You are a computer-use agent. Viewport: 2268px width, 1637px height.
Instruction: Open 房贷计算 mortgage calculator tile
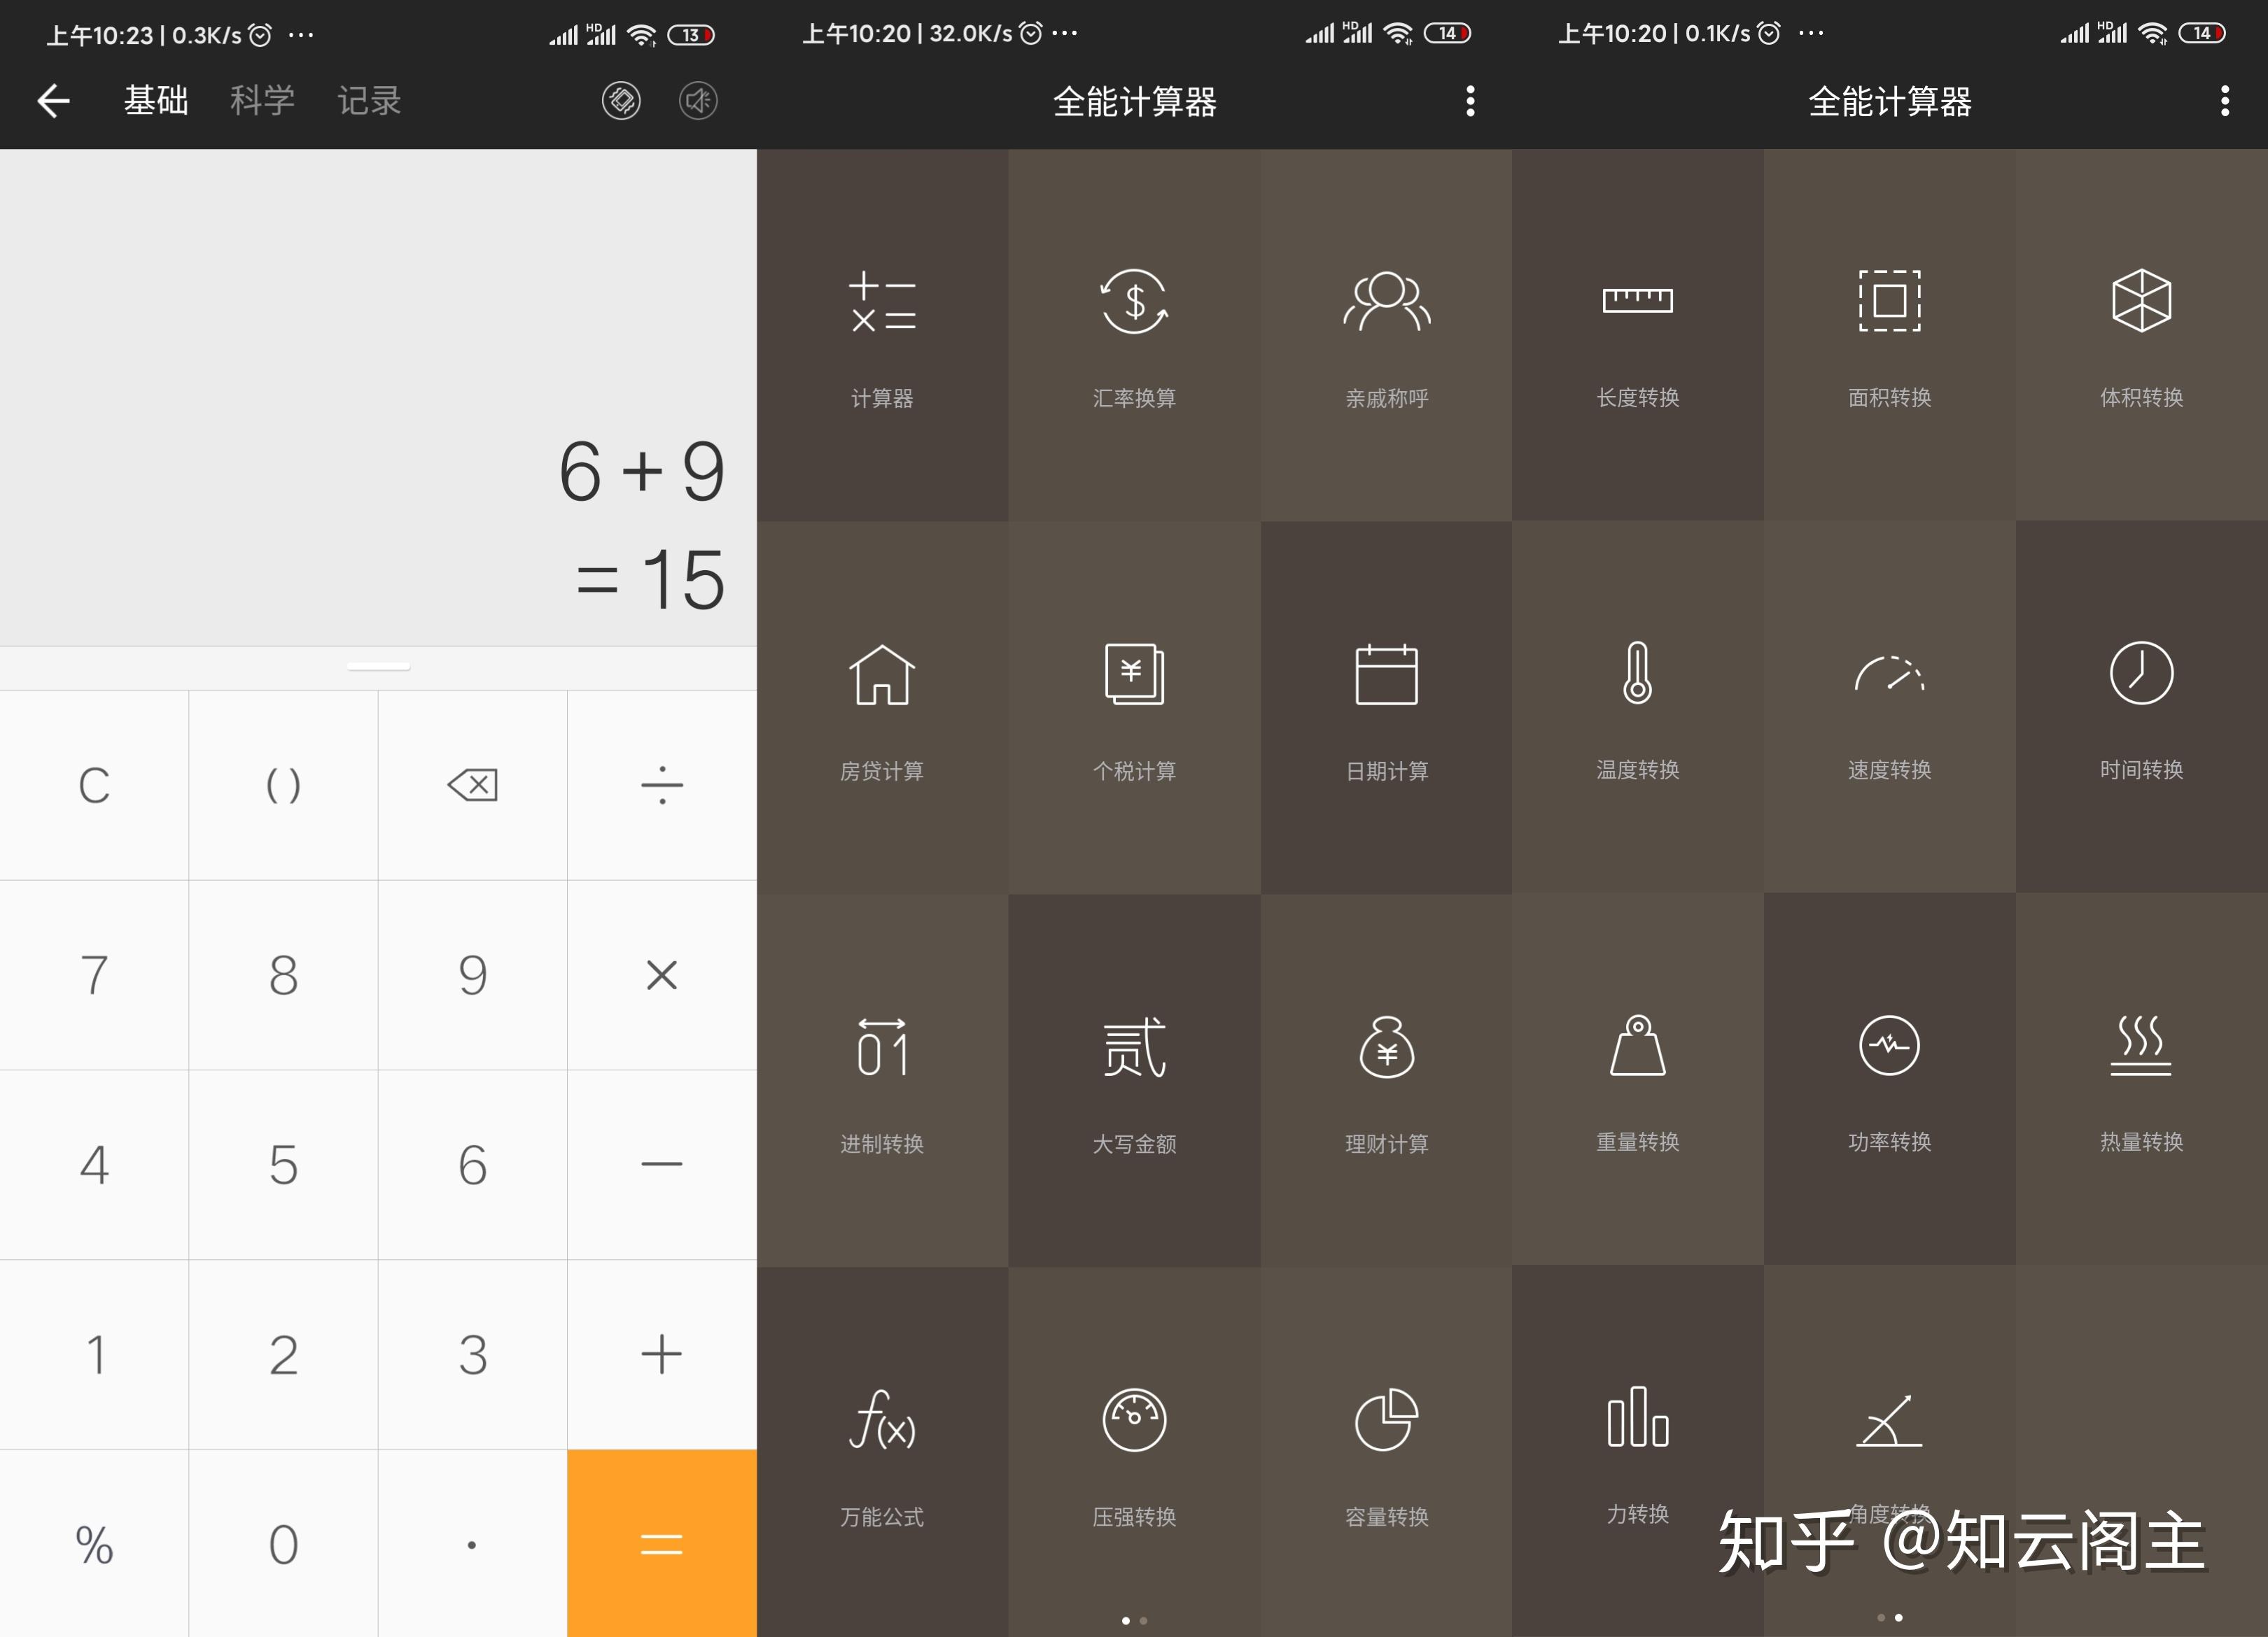click(882, 707)
